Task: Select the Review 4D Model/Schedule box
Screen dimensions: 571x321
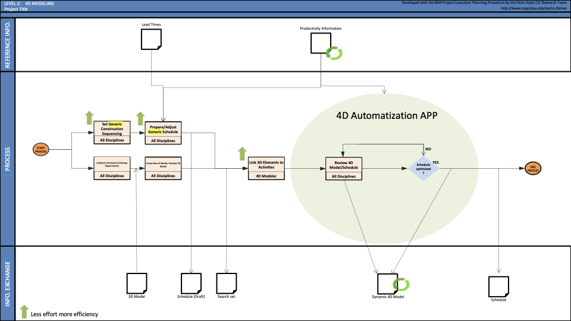Action: pos(344,168)
